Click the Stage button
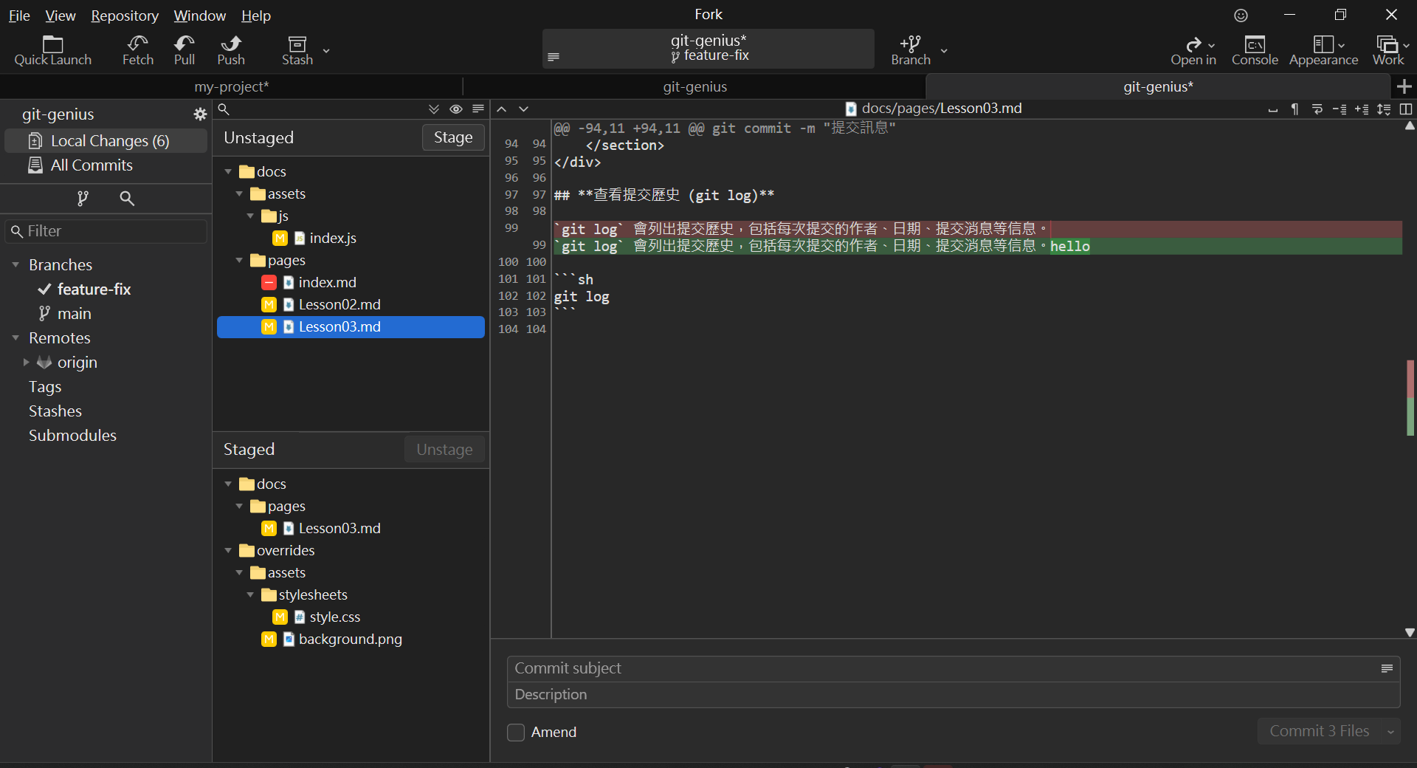Image resolution: width=1417 pixels, height=768 pixels. [x=453, y=137]
